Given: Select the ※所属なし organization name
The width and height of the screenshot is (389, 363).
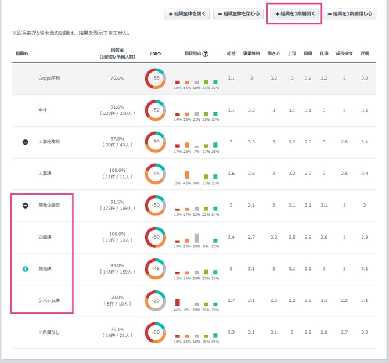Looking at the screenshot, I should click(49, 332).
